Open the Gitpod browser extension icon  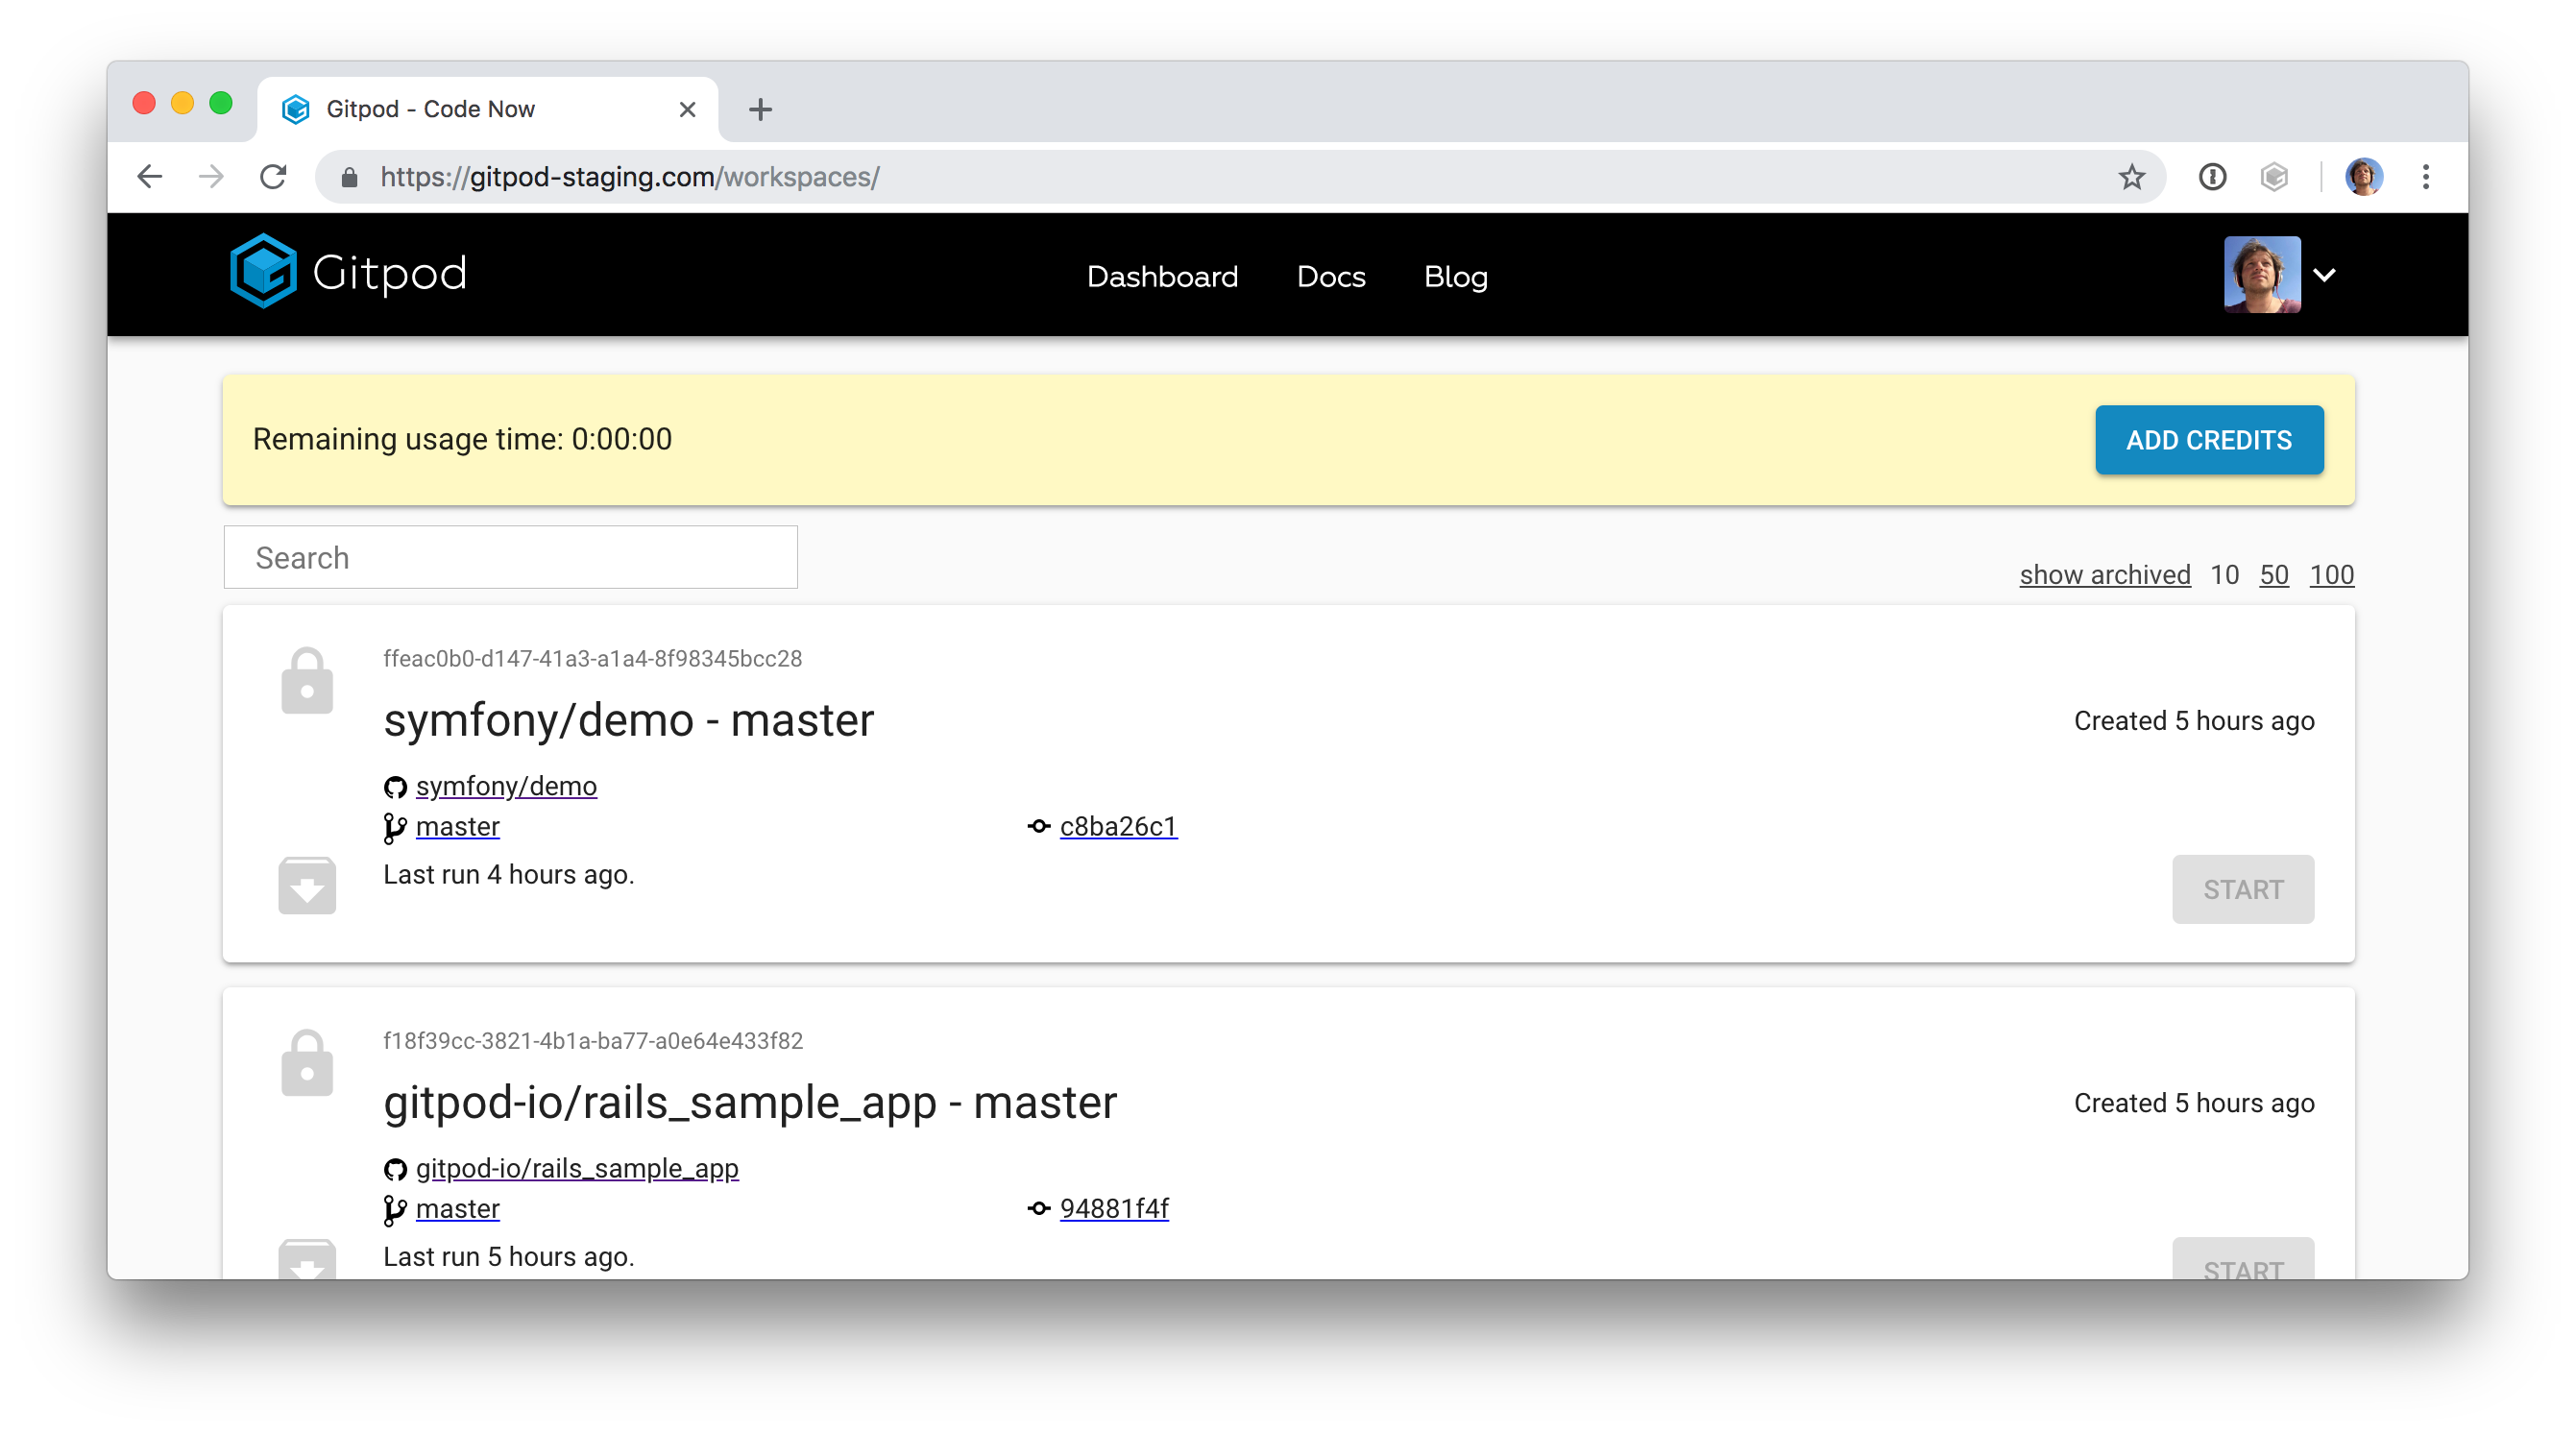click(x=2274, y=177)
